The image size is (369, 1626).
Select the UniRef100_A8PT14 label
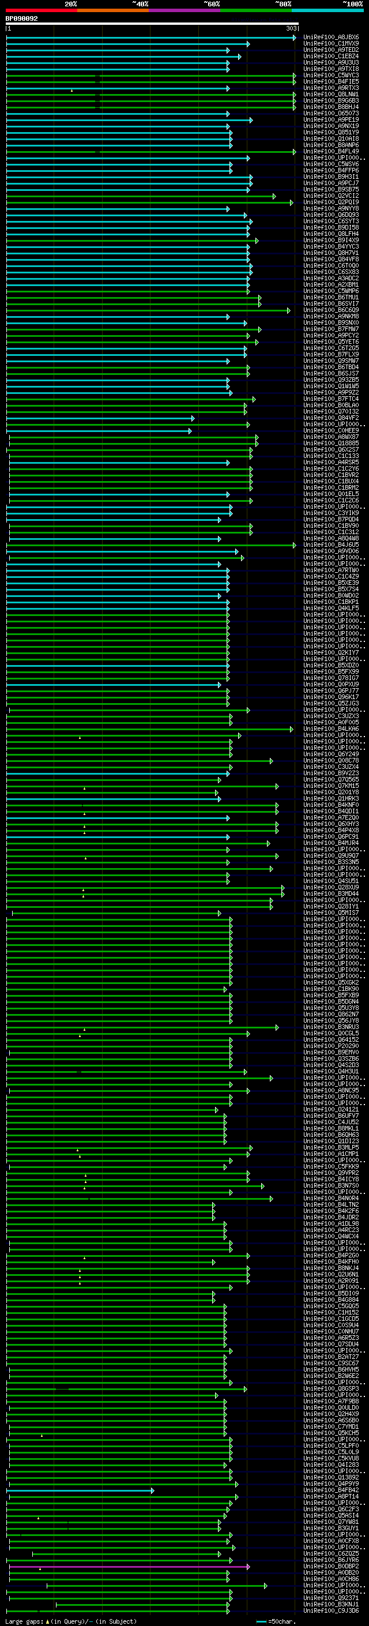[331, 1496]
